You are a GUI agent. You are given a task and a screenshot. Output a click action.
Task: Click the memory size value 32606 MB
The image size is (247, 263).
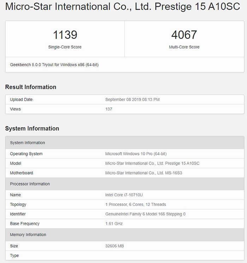pyautogui.click(x=115, y=246)
